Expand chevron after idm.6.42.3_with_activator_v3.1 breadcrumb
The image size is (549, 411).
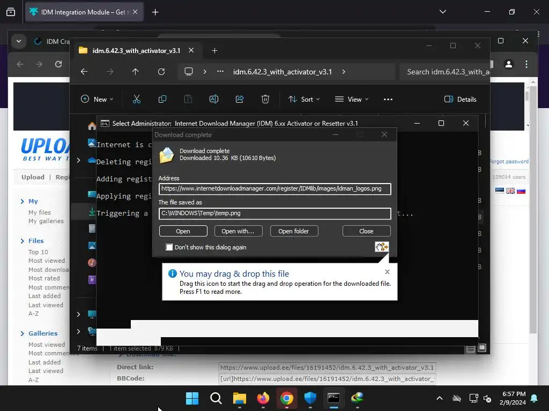tap(344, 72)
